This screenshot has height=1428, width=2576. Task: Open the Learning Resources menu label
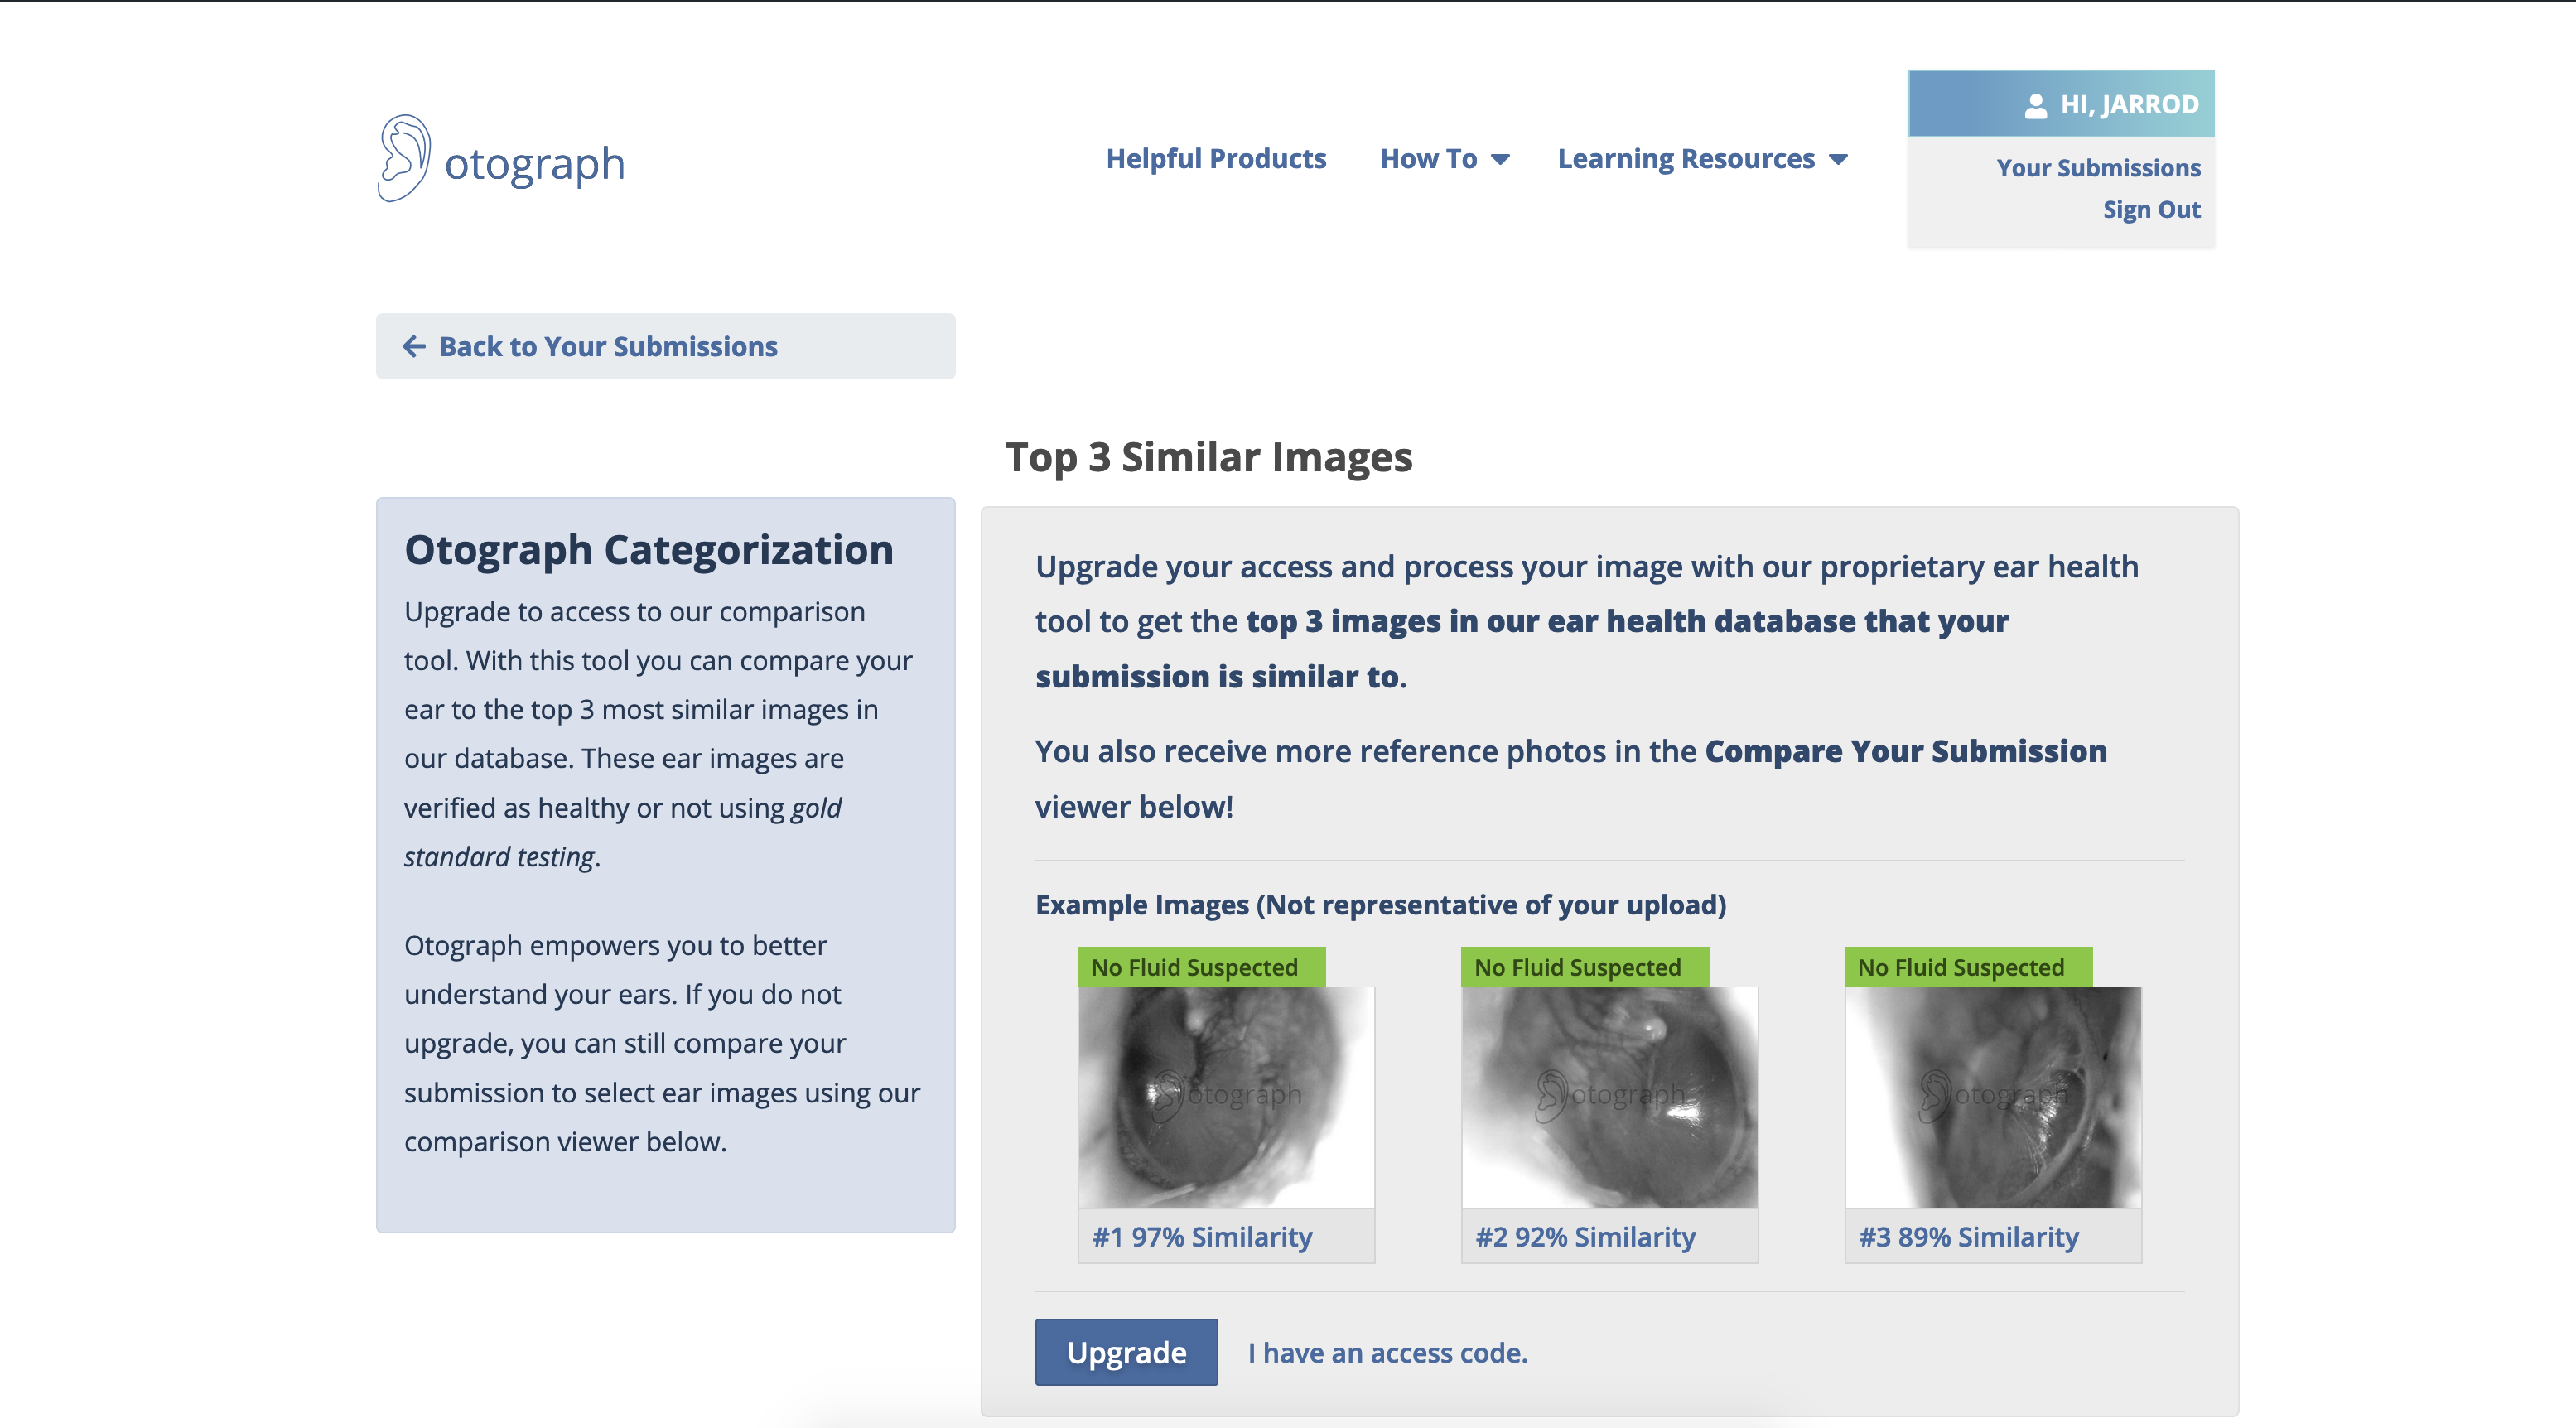[1686, 158]
